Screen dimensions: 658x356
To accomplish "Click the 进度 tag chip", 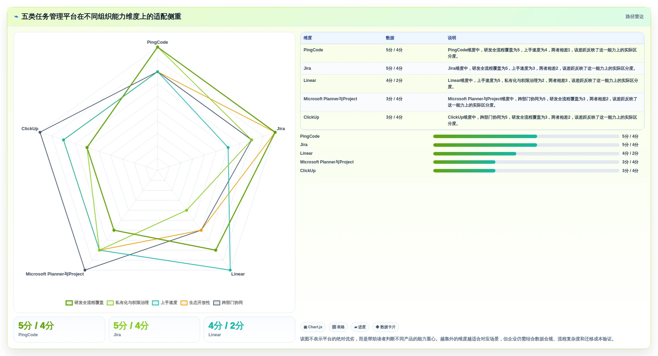I will [360, 327].
